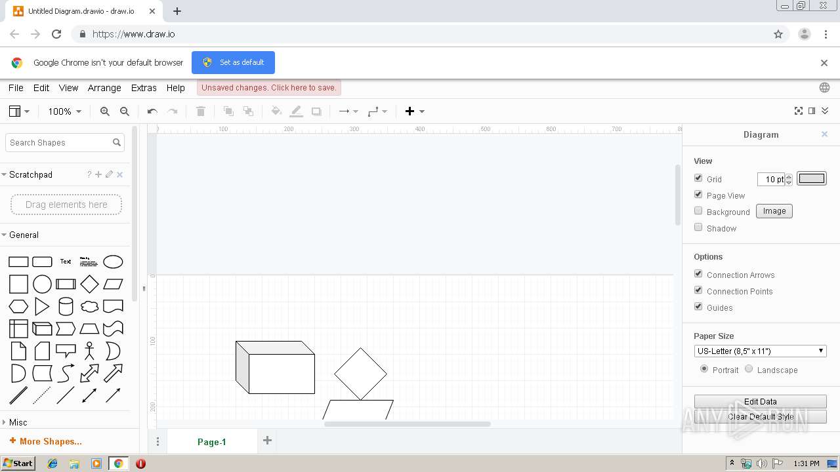Screen dimensions: 840x472
Task: Select Portrait orientation
Action: tap(704, 369)
